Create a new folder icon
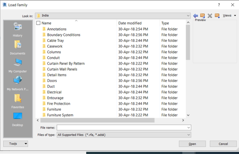 (217, 15)
